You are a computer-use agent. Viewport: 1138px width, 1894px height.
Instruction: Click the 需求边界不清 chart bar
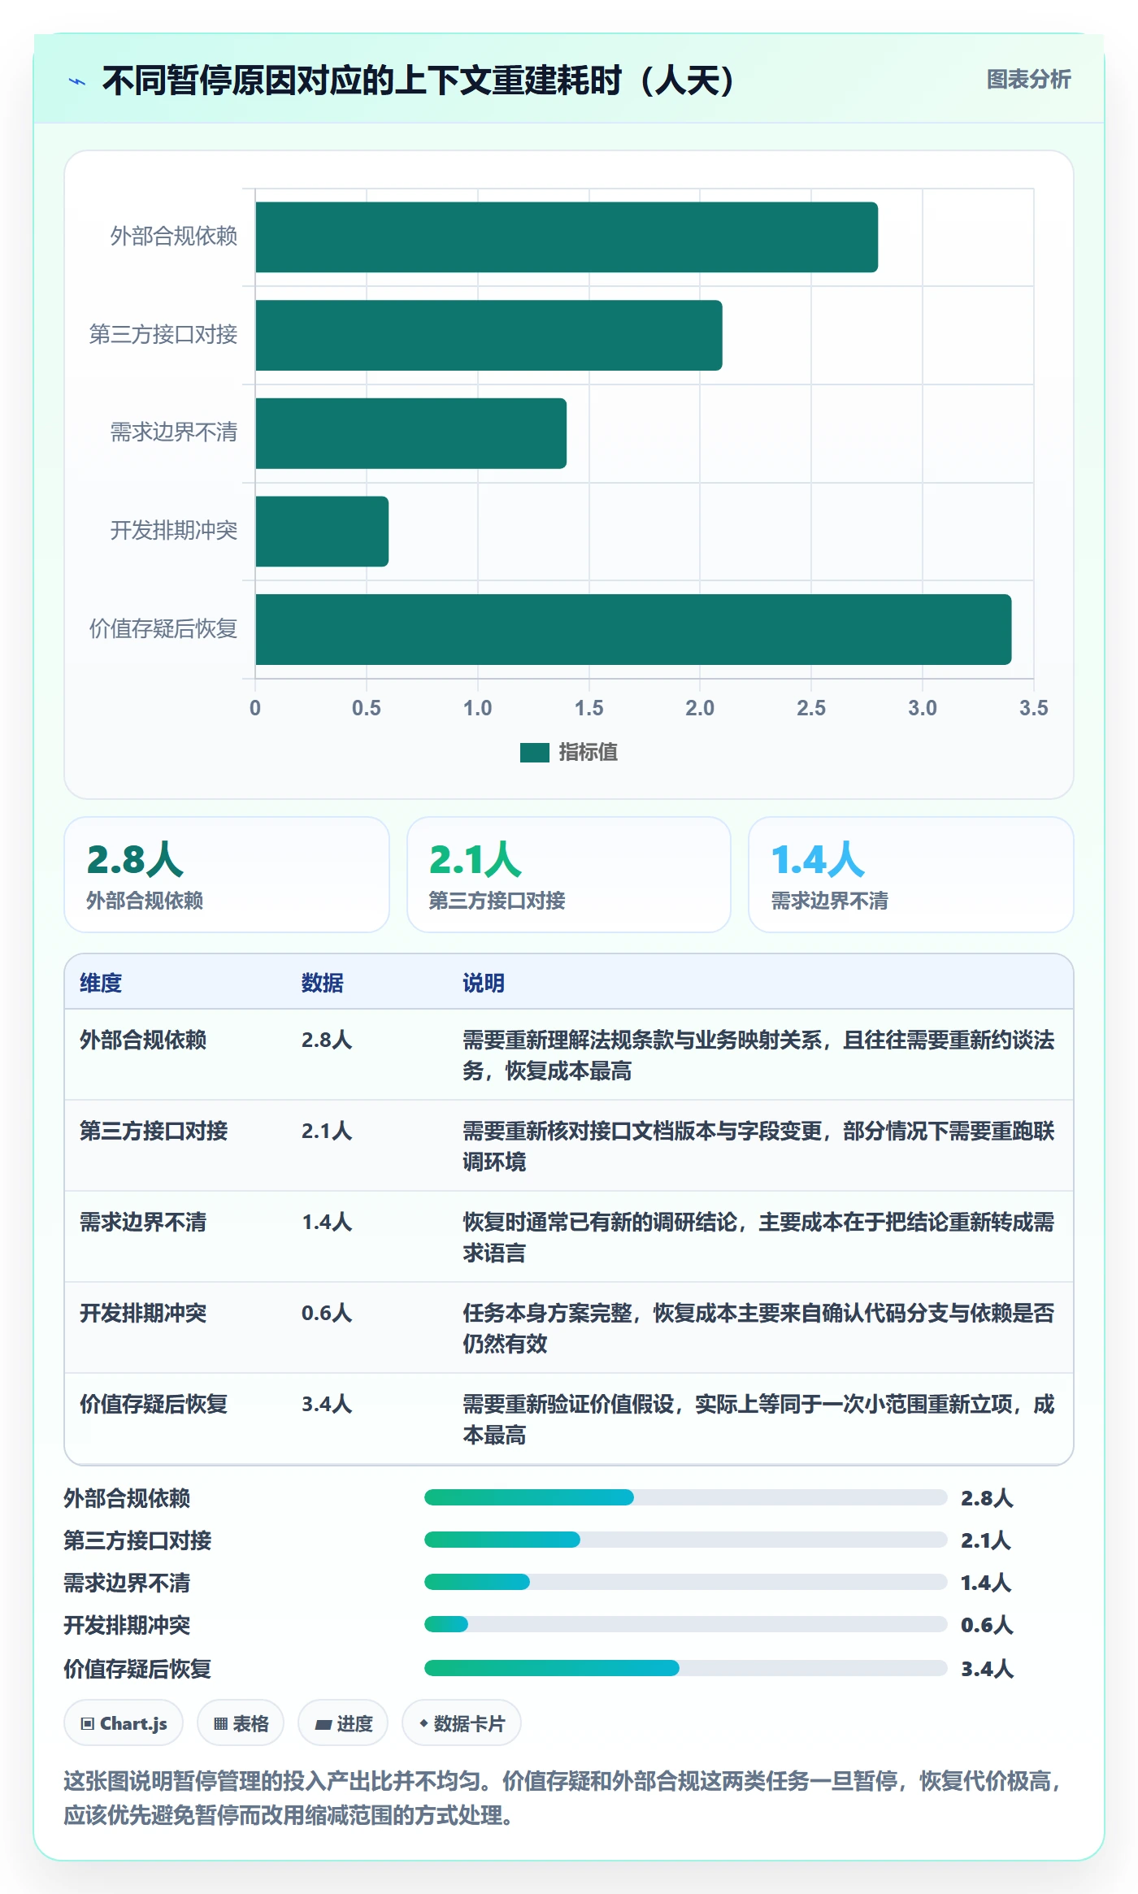(x=411, y=433)
